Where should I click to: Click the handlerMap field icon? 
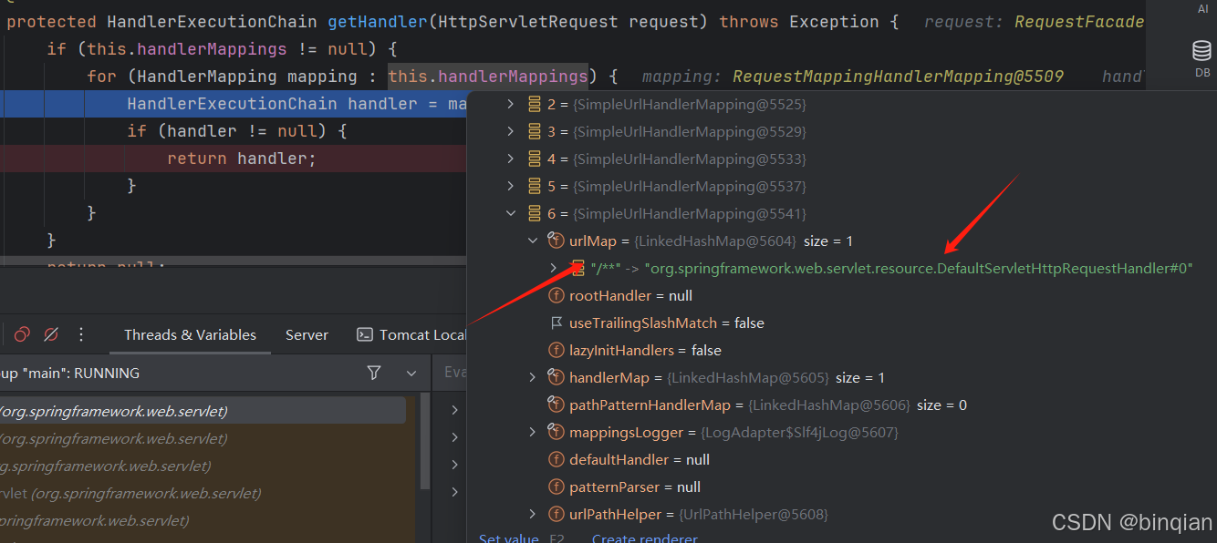point(556,377)
